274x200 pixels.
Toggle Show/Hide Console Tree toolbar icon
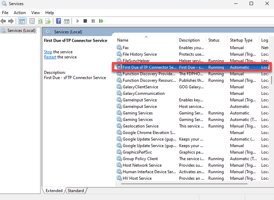tap(22, 21)
